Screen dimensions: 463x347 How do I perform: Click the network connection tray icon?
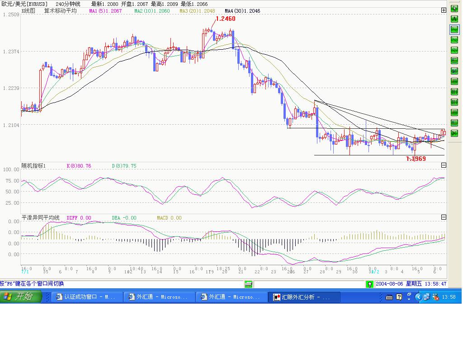click(x=426, y=297)
